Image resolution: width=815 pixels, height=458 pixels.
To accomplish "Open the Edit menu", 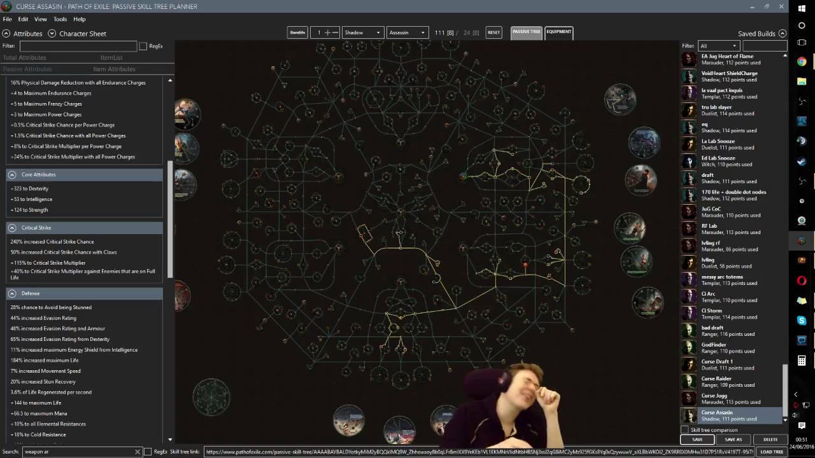I will 23,19.
